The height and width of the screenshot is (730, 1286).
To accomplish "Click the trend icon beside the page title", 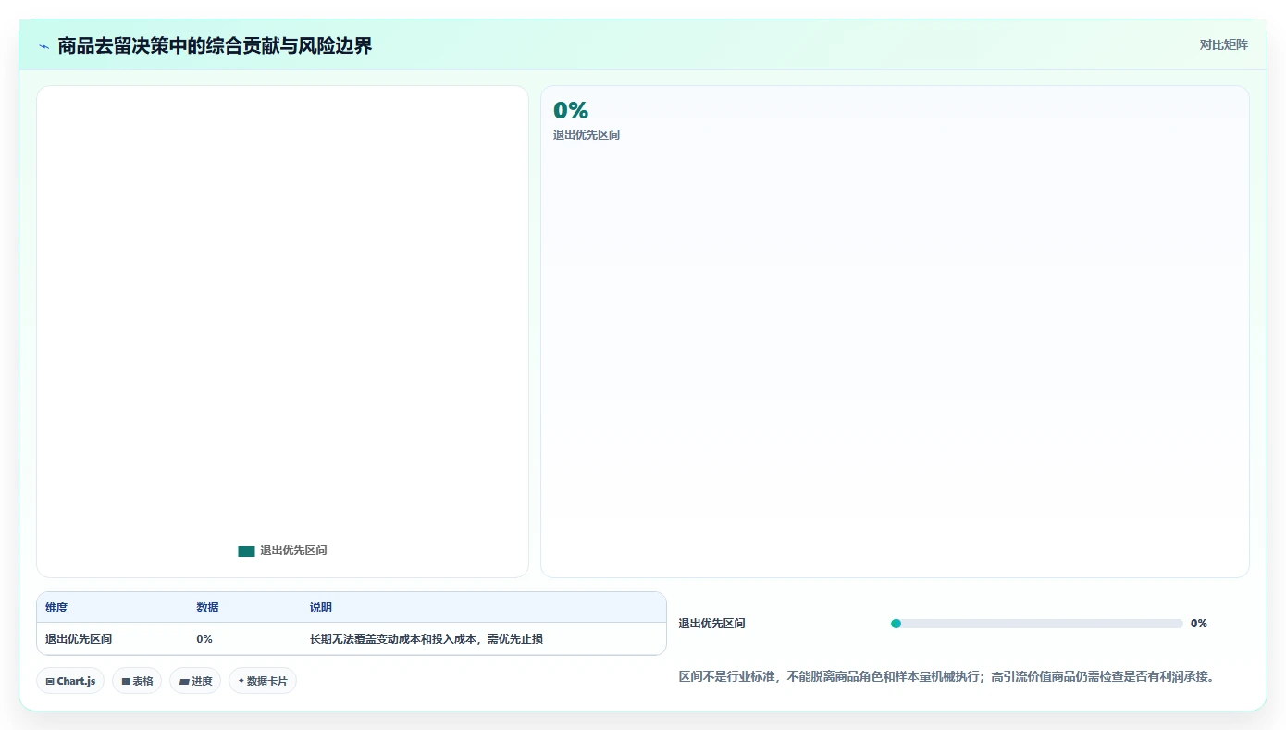I will (x=43, y=46).
